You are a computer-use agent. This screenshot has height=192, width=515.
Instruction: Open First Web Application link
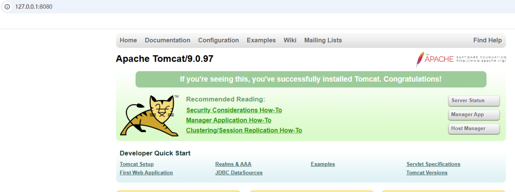(146, 173)
